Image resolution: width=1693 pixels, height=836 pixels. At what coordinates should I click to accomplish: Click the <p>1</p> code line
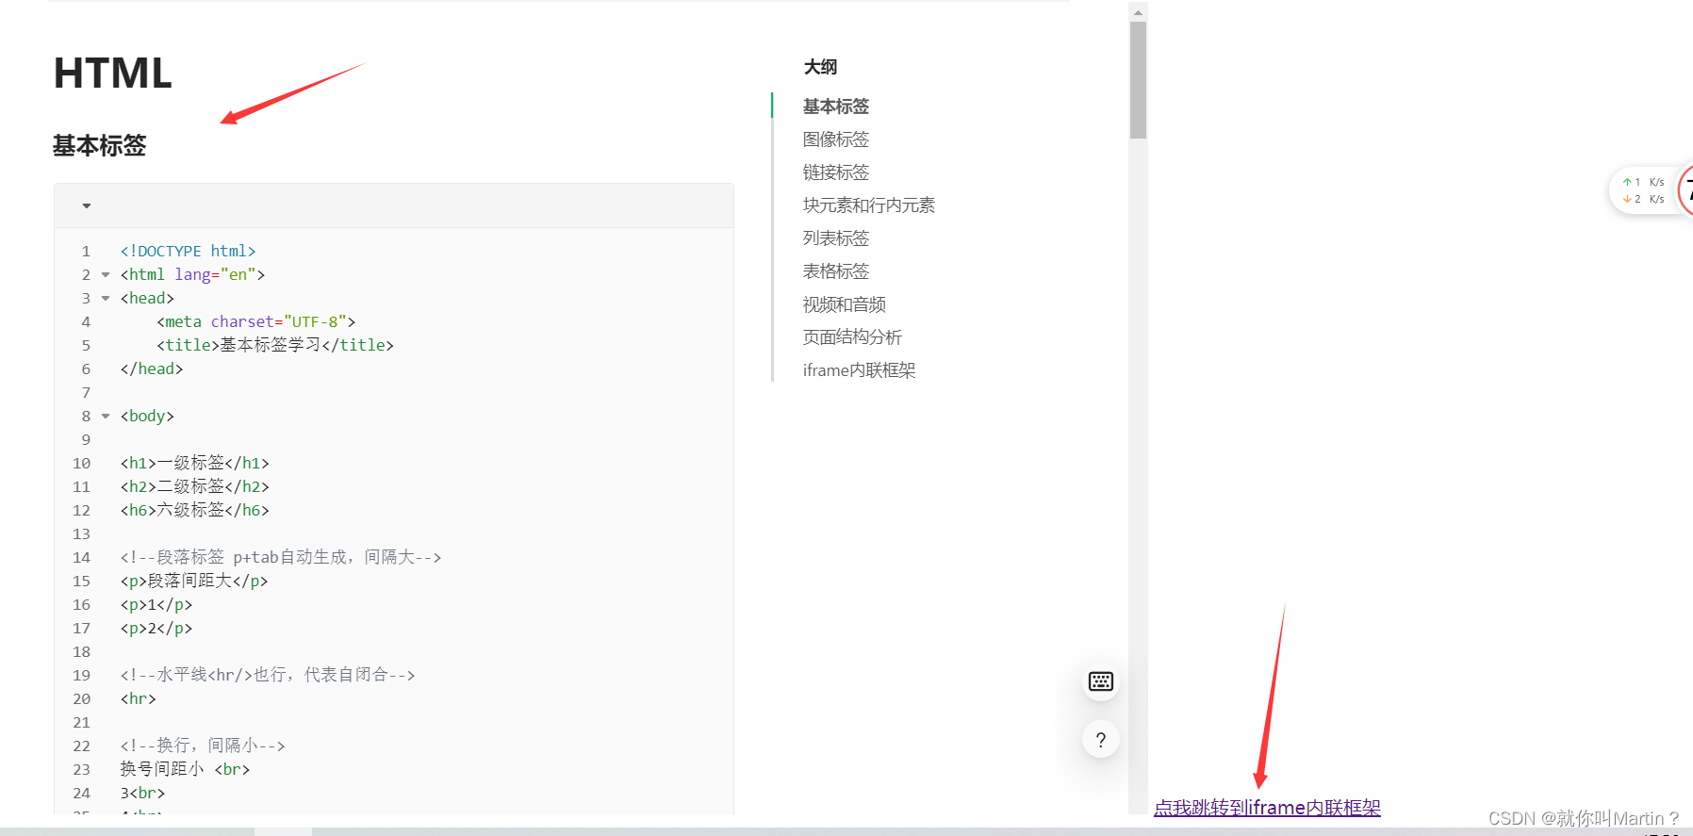tap(156, 605)
